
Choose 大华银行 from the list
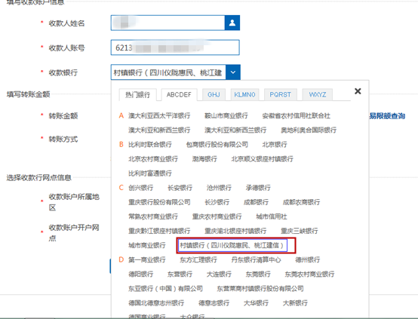(x=256, y=302)
